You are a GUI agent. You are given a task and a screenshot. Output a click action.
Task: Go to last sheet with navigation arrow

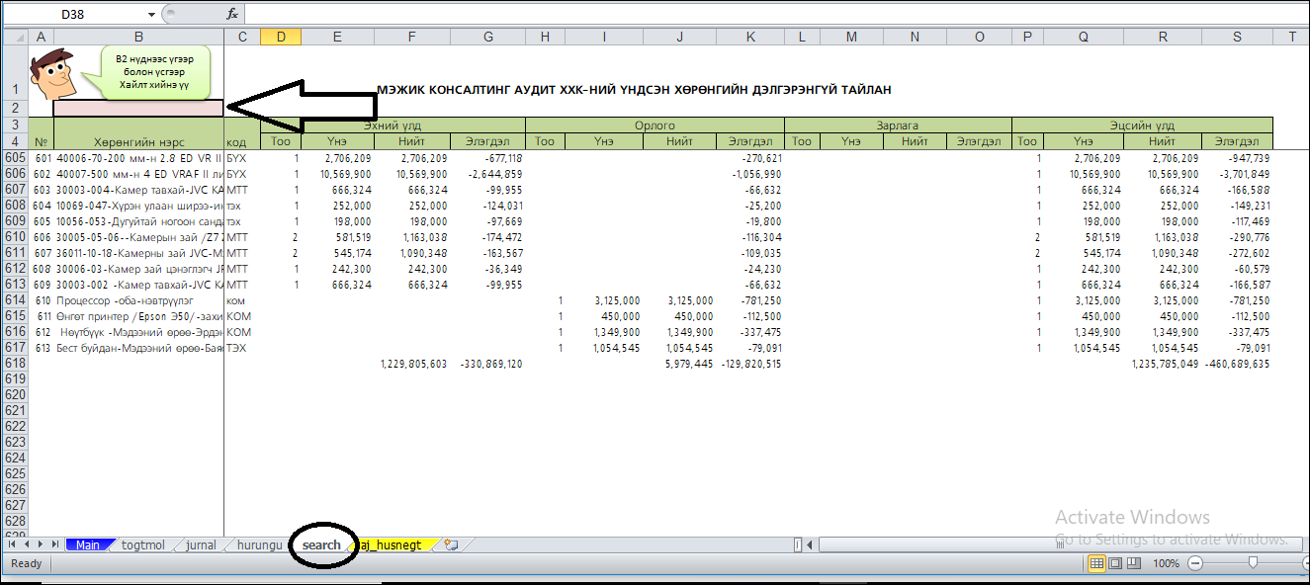(x=55, y=544)
